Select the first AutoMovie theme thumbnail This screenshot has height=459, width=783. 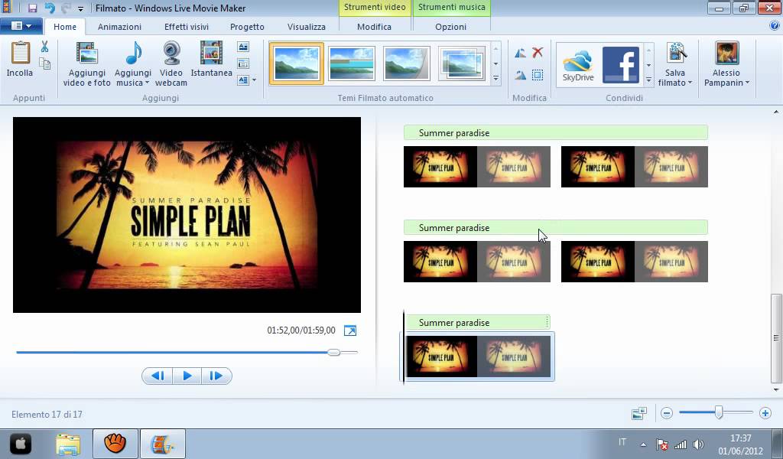tap(296, 63)
